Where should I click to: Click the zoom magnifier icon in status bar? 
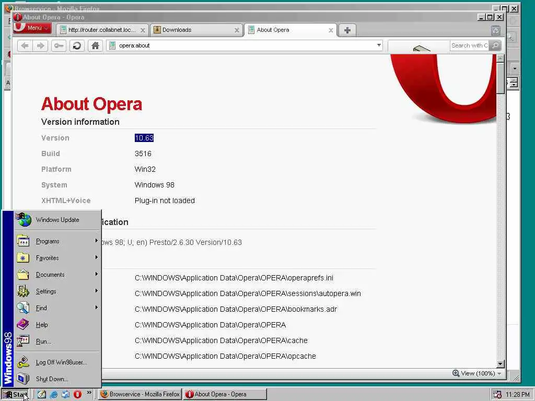(456, 373)
